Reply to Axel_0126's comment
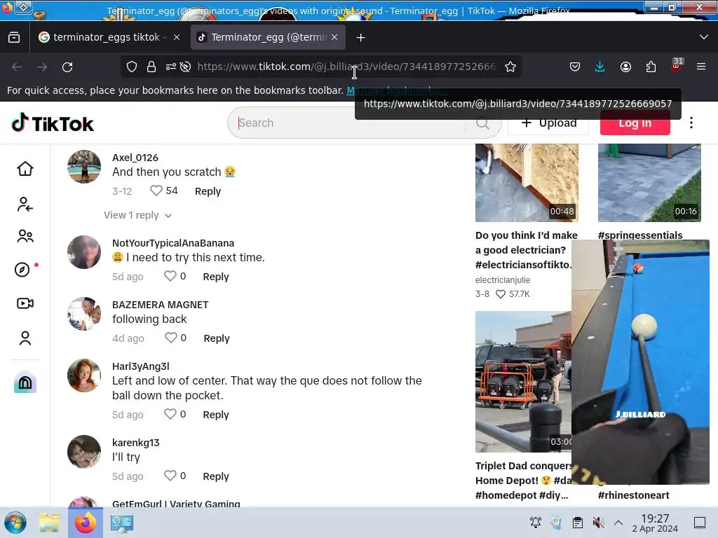Viewport: 718px width, 538px height. click(208, 191)
